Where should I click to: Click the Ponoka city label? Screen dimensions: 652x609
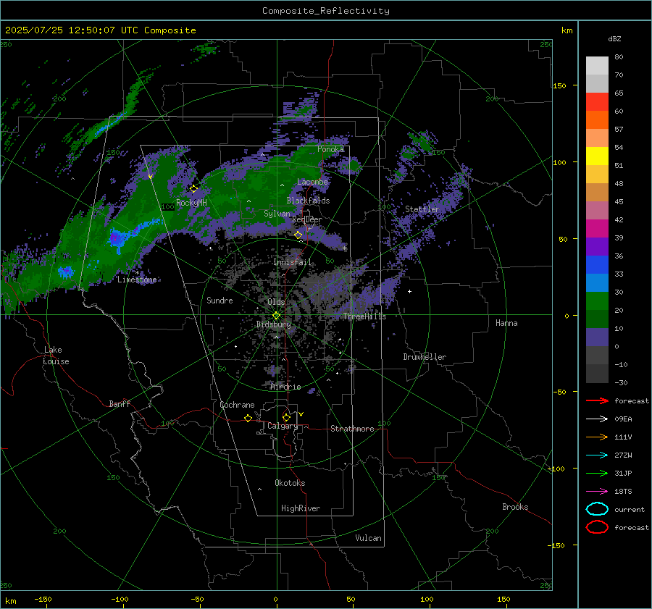pyautogui.click(x=330, y=149)
